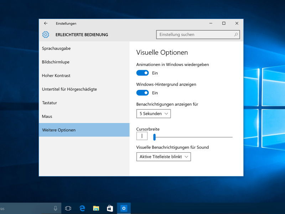Click the Einstellungen window title text
Screen dimensions: 285x214
(x=66, y=24)
